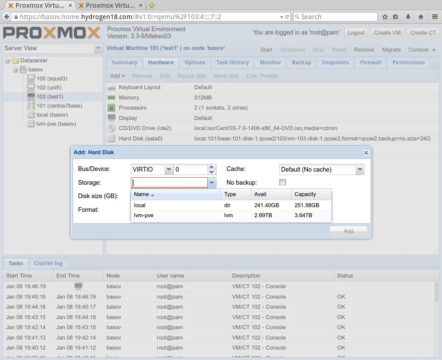Select the Memory hardware row
The width and height of the screenshot is (442, 360).
(x=272, y=98)
